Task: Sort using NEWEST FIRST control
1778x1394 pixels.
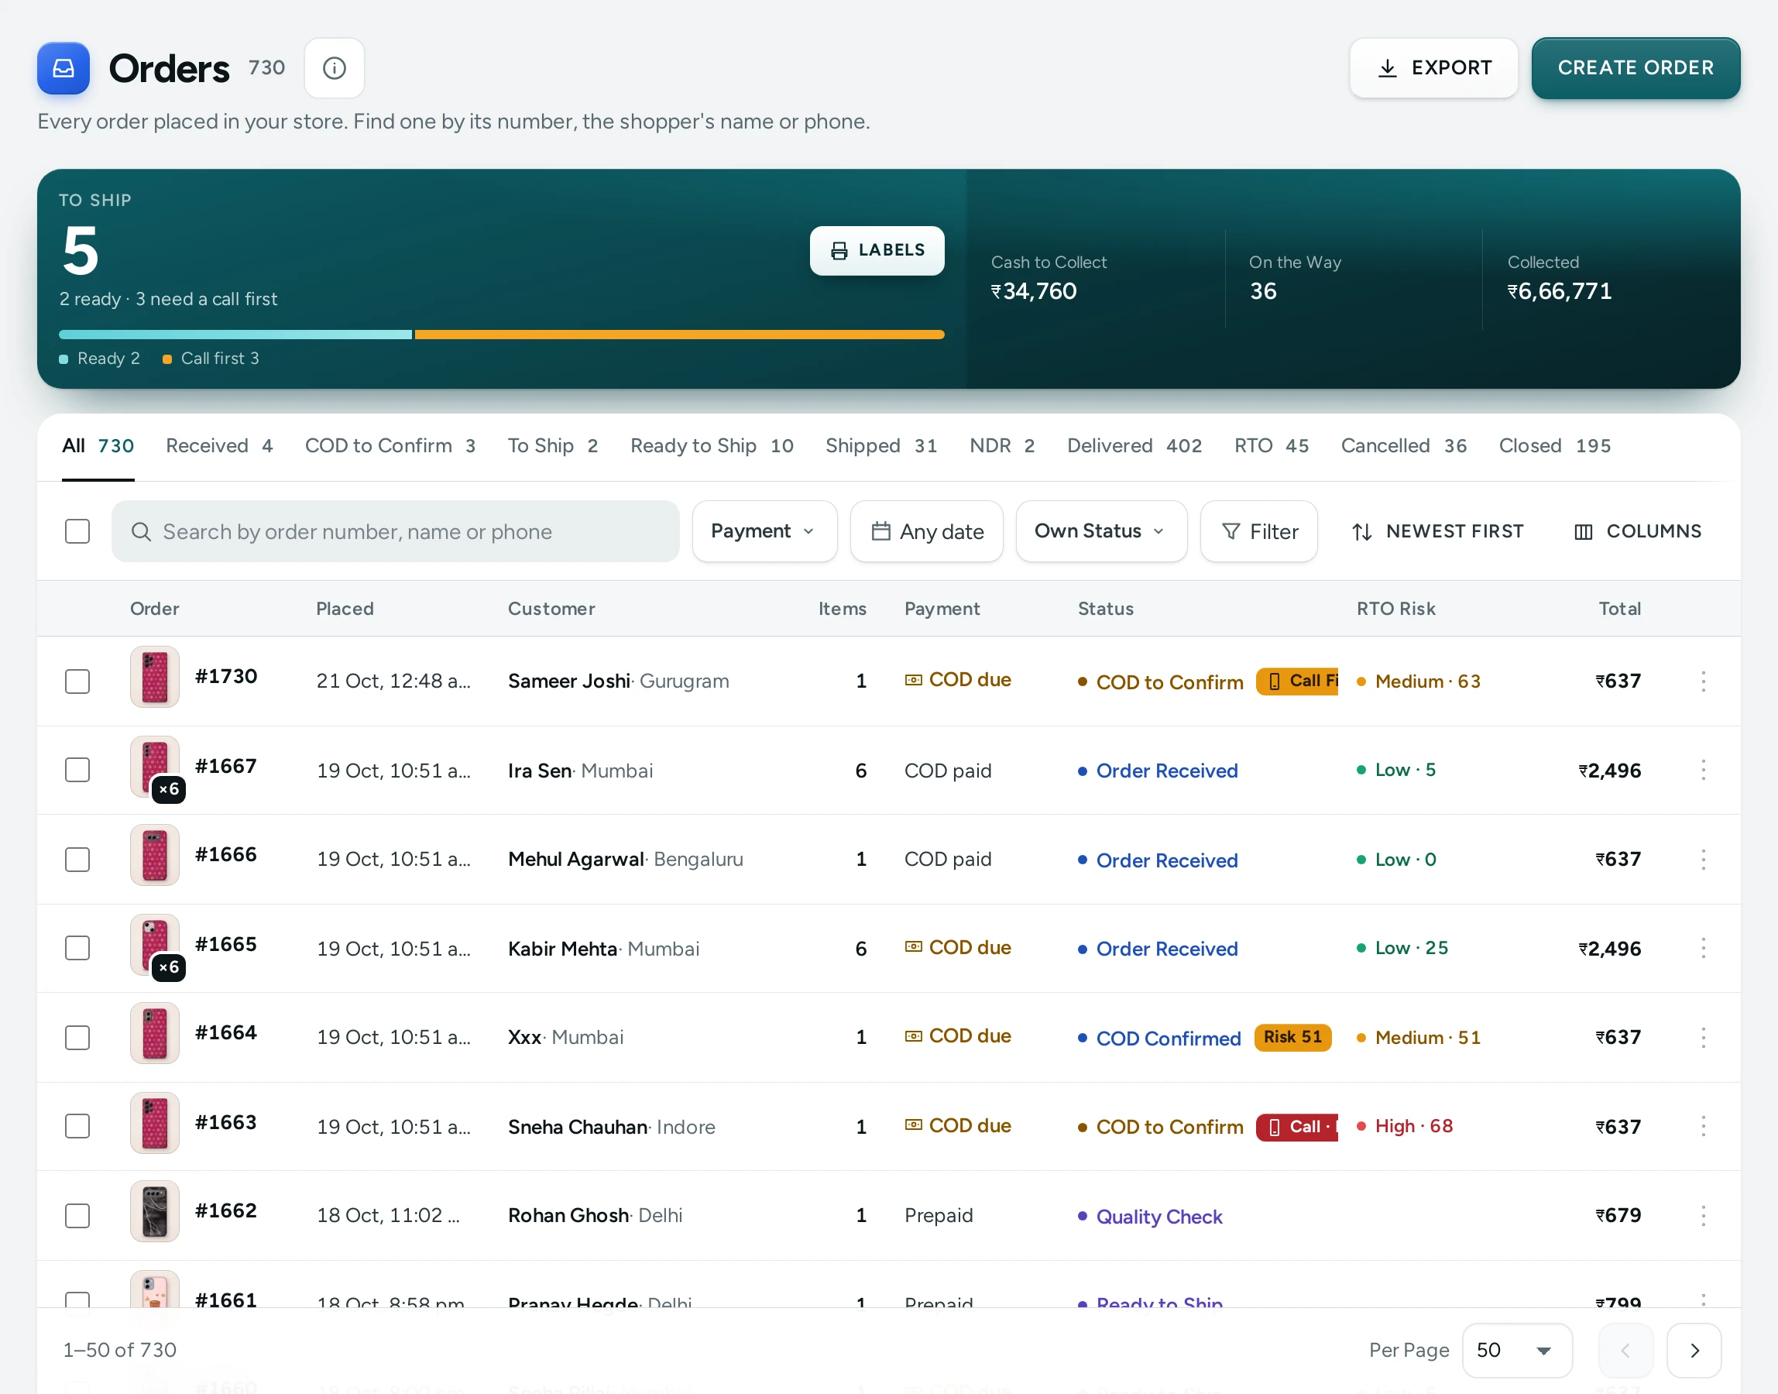Action: point(1437,531)
